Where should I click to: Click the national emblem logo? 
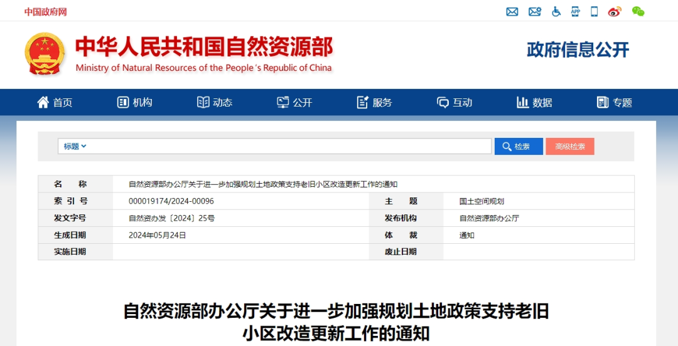point(44,53)
